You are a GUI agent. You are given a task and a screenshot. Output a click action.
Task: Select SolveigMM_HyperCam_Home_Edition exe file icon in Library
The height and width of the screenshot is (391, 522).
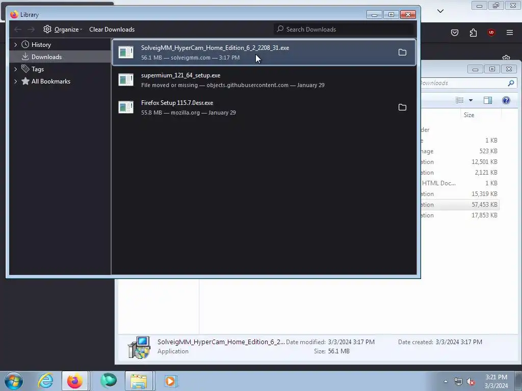(x=126, y=52)
